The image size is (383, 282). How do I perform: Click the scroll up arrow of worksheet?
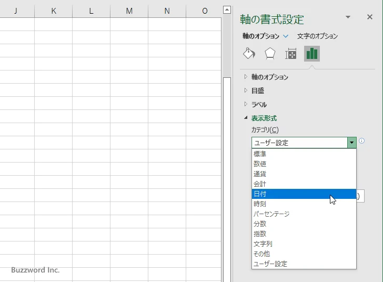[227, 10]
